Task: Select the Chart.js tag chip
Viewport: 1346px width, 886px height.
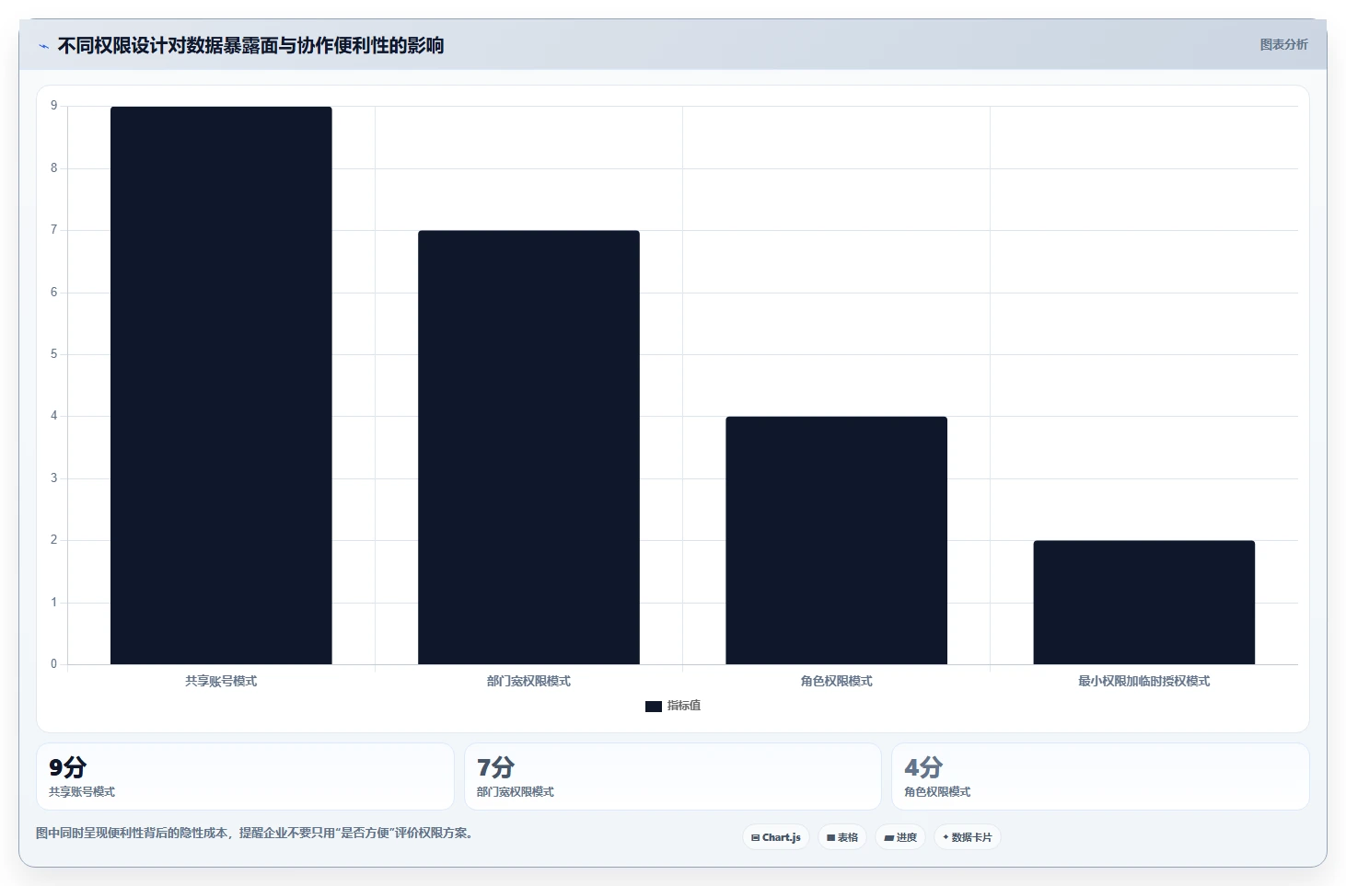Action: pyautogui.click(x=776, y=837)
